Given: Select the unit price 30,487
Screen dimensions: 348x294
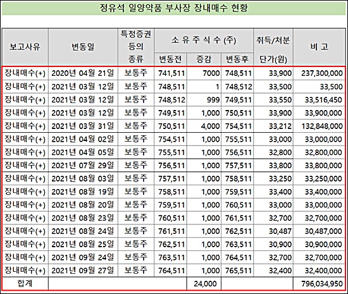Looking at the screenshot, I should pyautogui.click(x=280, y=231).
